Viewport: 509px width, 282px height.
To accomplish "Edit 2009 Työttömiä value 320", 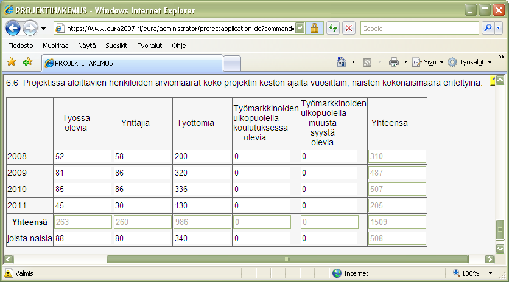I will [x=202, y=173].
